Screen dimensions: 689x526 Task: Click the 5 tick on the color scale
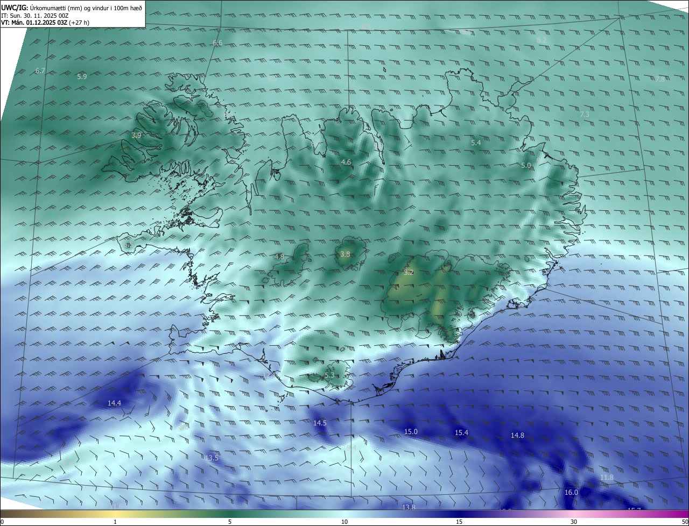tap(230, 522)
